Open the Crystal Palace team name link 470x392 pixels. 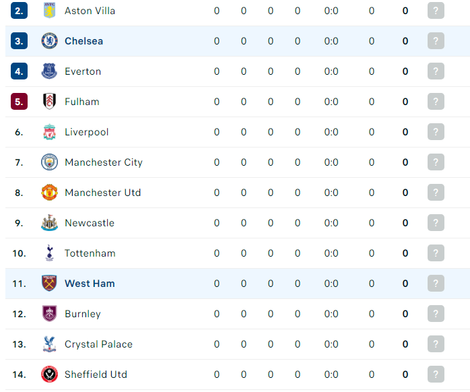(98, 344)
